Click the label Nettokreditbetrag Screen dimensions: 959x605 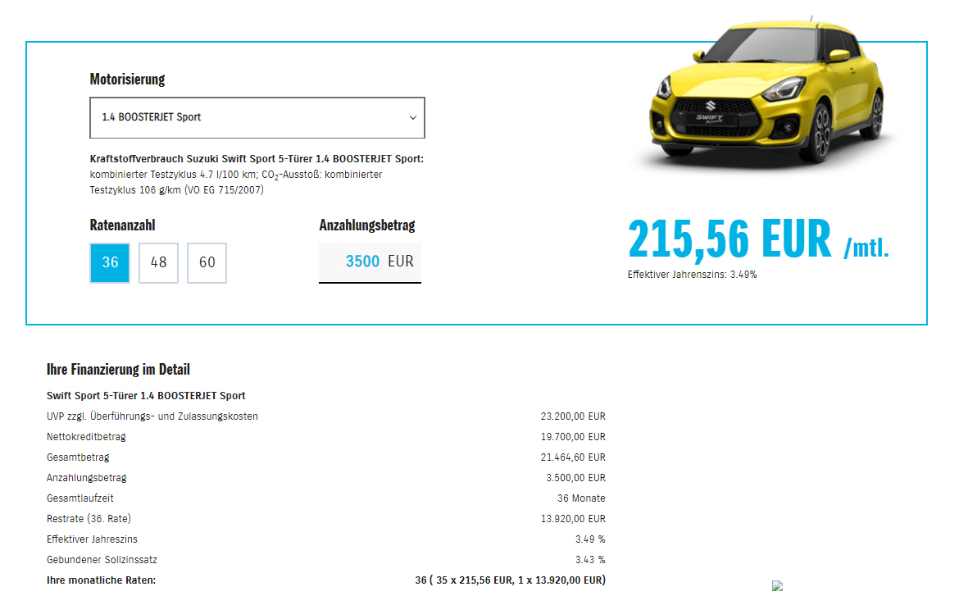coord(86,437)
